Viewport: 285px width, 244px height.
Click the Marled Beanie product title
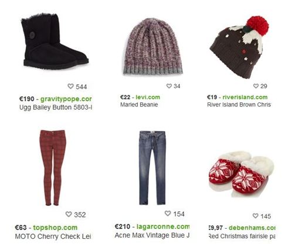[139, 105]
